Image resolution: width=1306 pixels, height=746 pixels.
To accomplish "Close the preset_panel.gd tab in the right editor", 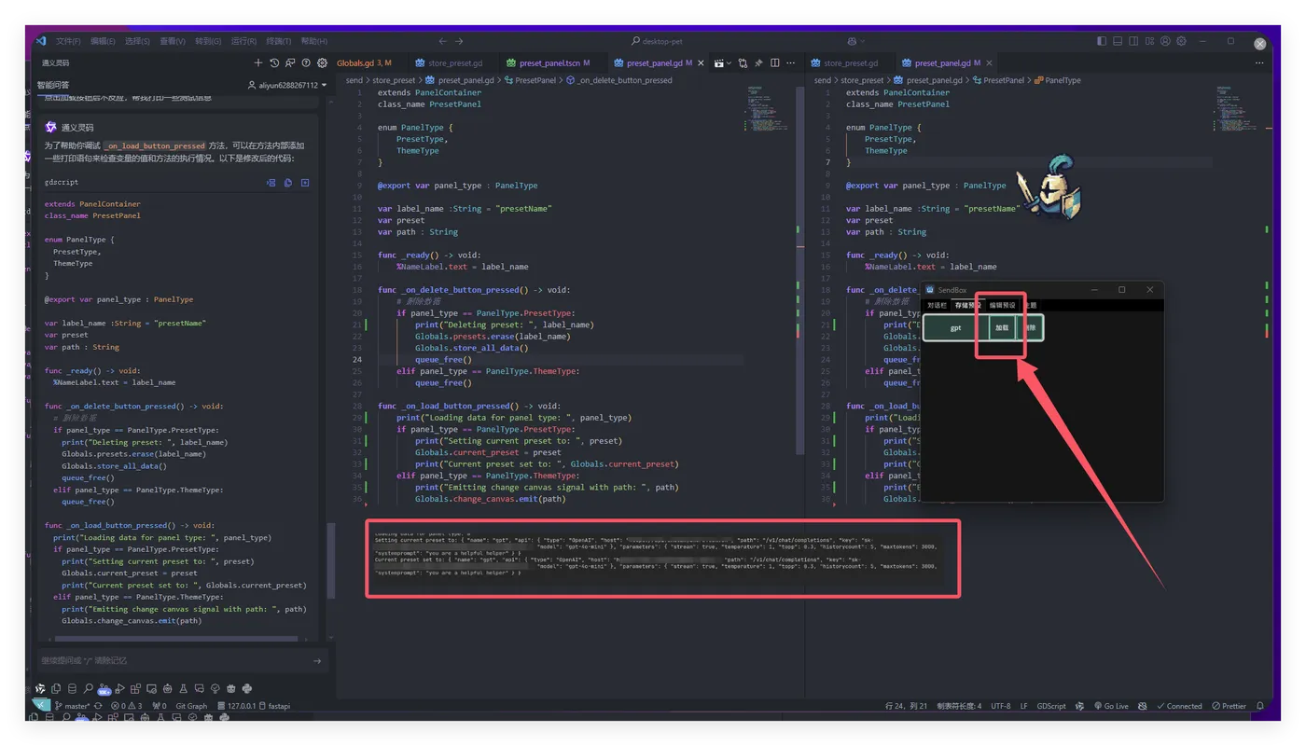I will click(989, 63).
